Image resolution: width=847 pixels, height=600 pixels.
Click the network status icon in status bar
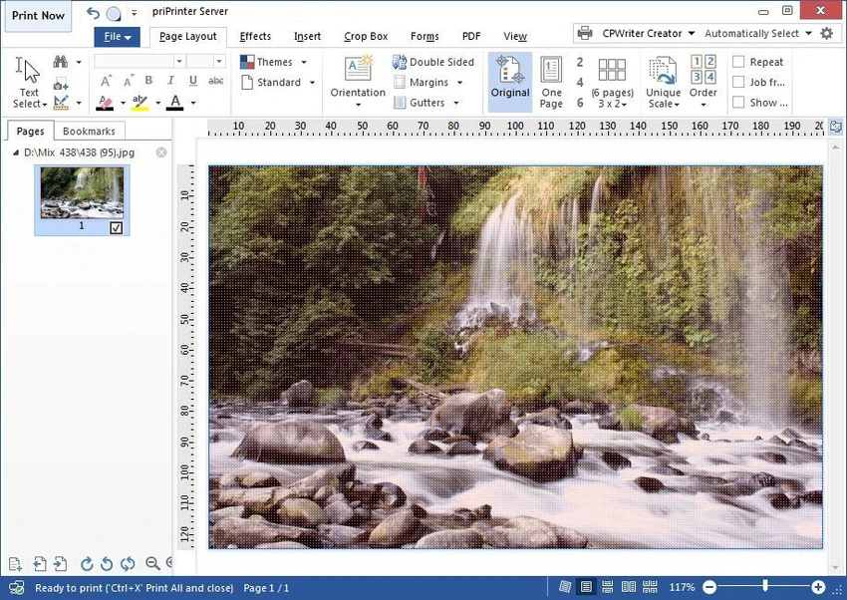click(x=17, y=588)
